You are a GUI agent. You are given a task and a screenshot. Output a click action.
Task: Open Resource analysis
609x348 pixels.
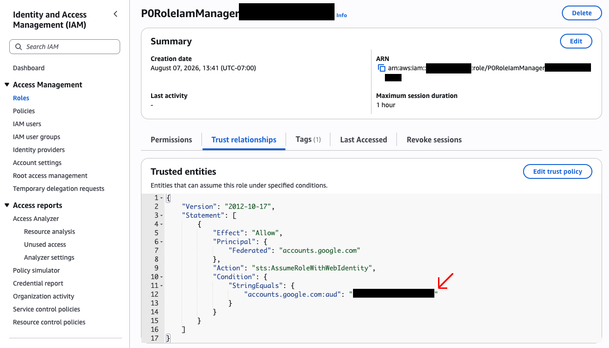tap(49, 232)
